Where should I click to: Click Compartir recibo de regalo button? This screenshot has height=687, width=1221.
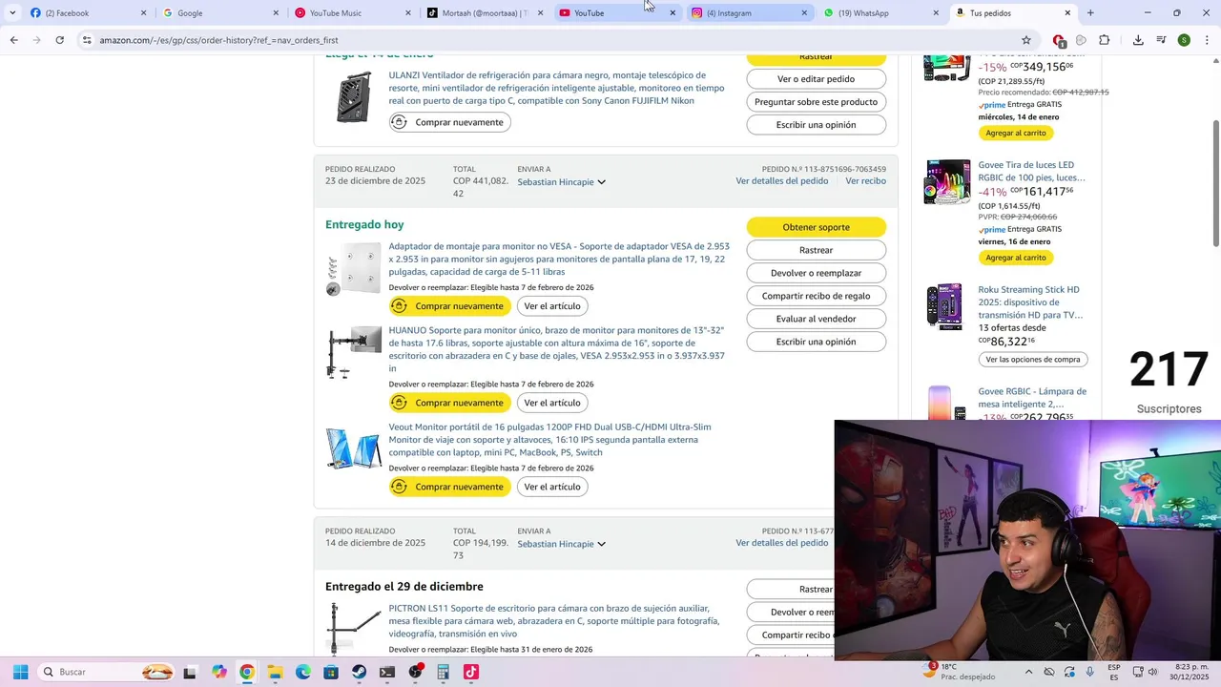click(x=816, y=296)
